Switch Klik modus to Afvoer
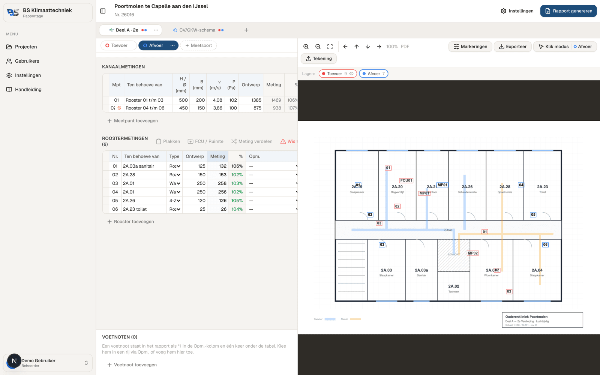This screenshot has height=375, width=600. pos(583,46)
